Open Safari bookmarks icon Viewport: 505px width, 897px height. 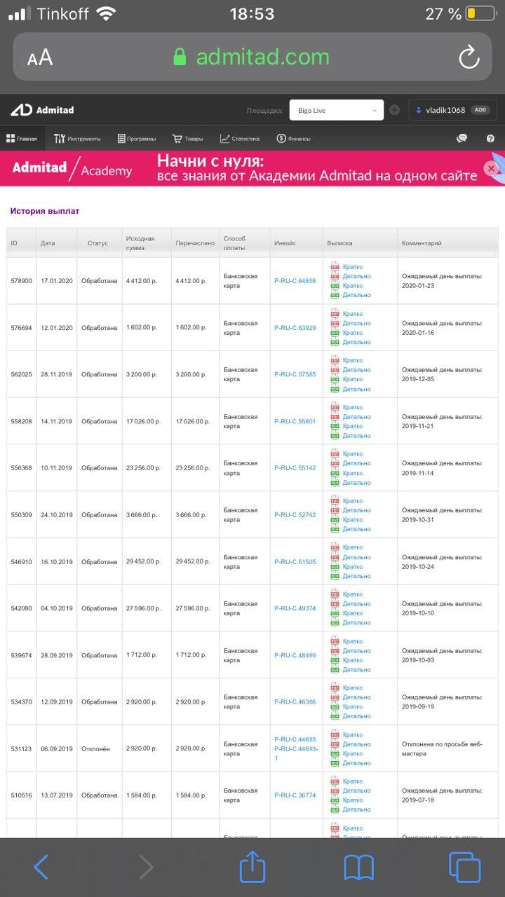[358, 868]
